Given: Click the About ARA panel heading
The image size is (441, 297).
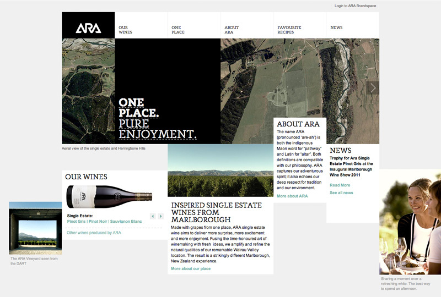Looking at the screenshot, I should (298, 124).
